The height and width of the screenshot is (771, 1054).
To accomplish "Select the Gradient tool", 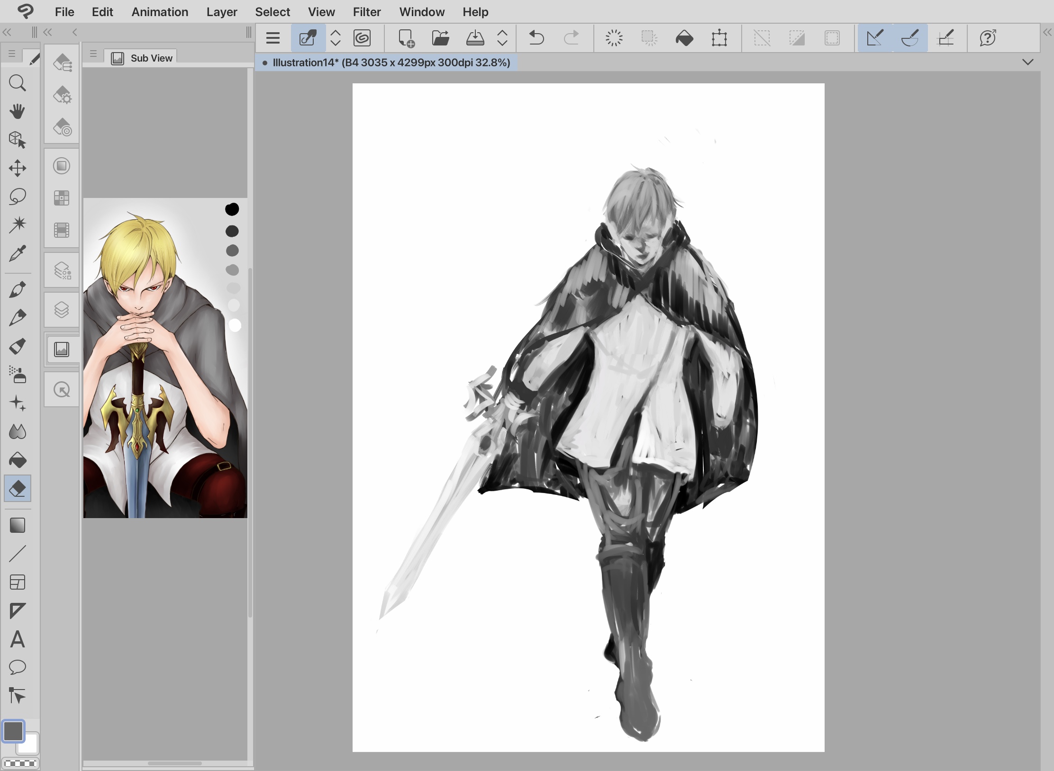I will coord(18,525).
